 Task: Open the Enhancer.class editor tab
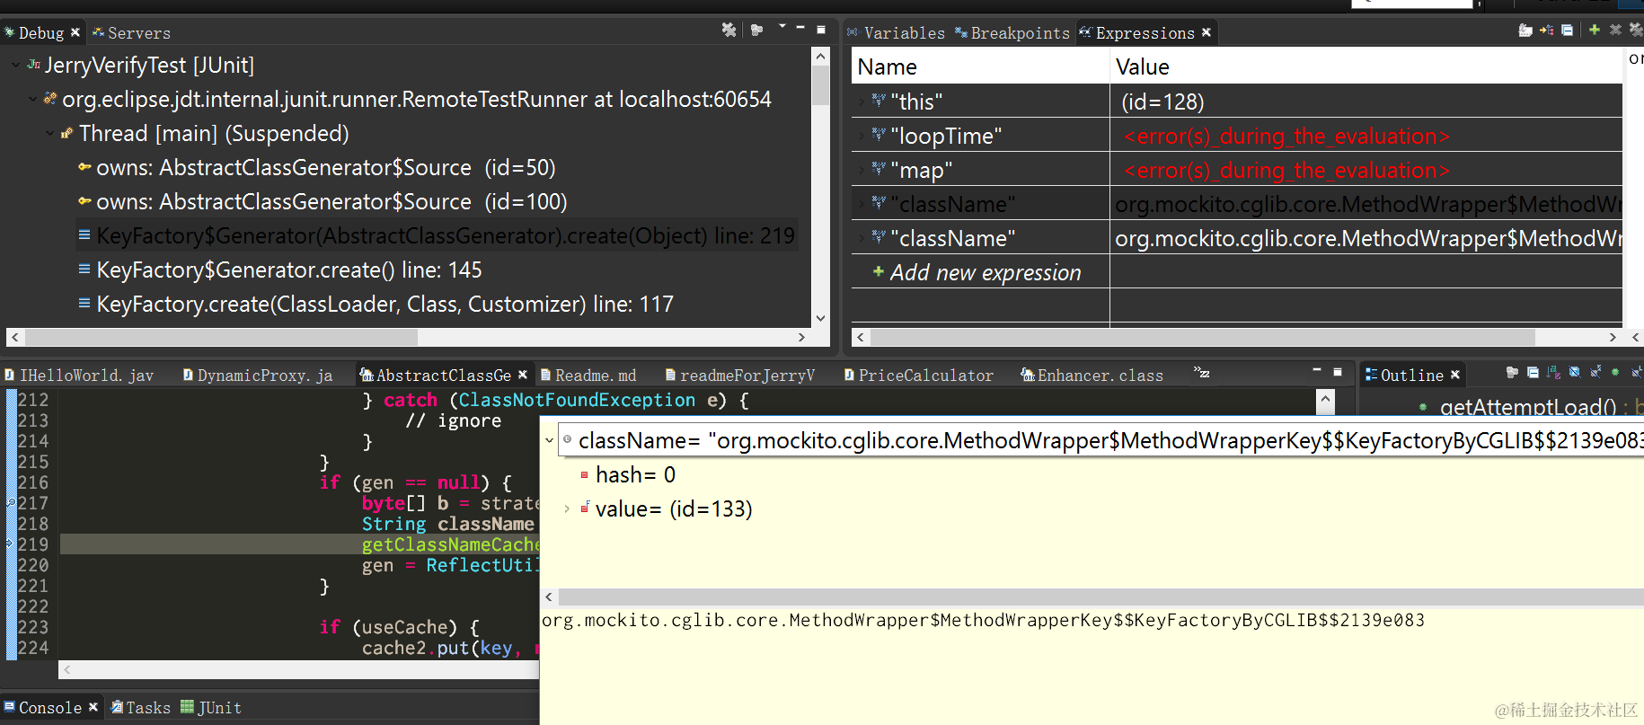pyautogui.click(x=1092, y=376)
